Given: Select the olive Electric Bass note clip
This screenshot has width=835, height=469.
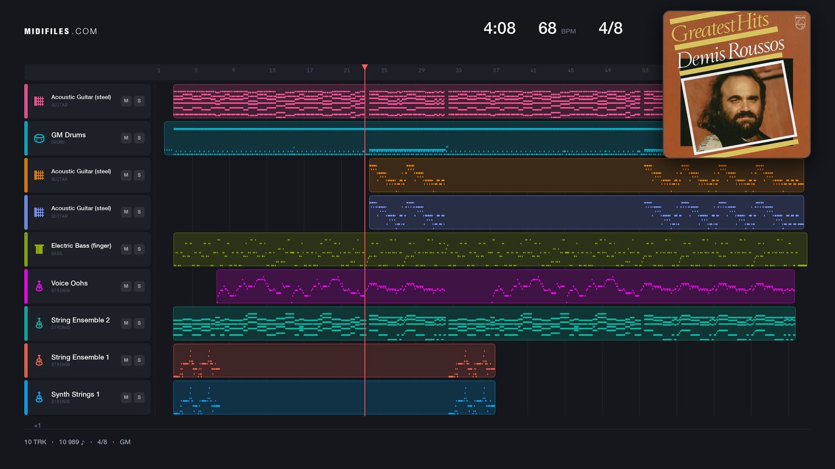Looking at the screenshot, I should (x=490, y=249).
